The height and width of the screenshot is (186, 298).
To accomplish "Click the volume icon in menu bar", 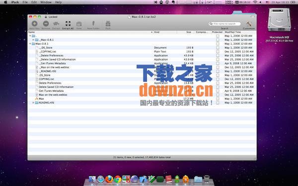I will point(261,2).
